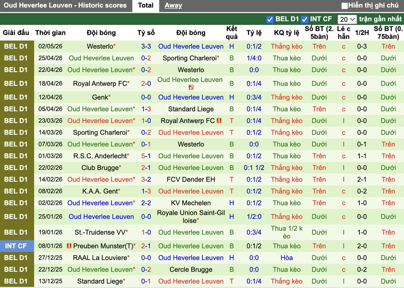Image resolution: width=404 pixels, height=288 pixels.
Task: Click the Oud Heverlee Leuven - Historic scores title
Action: click(x=65, y=5)
